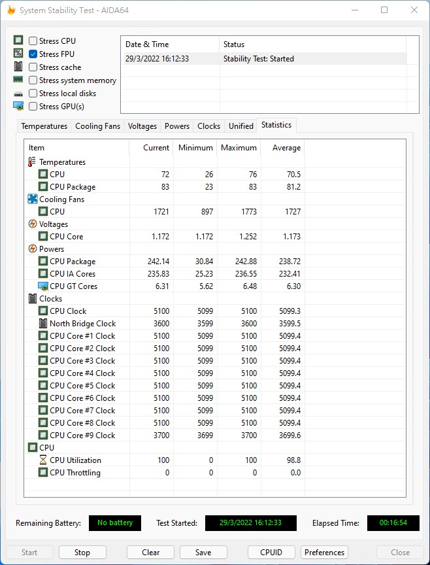Minimize the System Stability Test window

click(356, 10)
